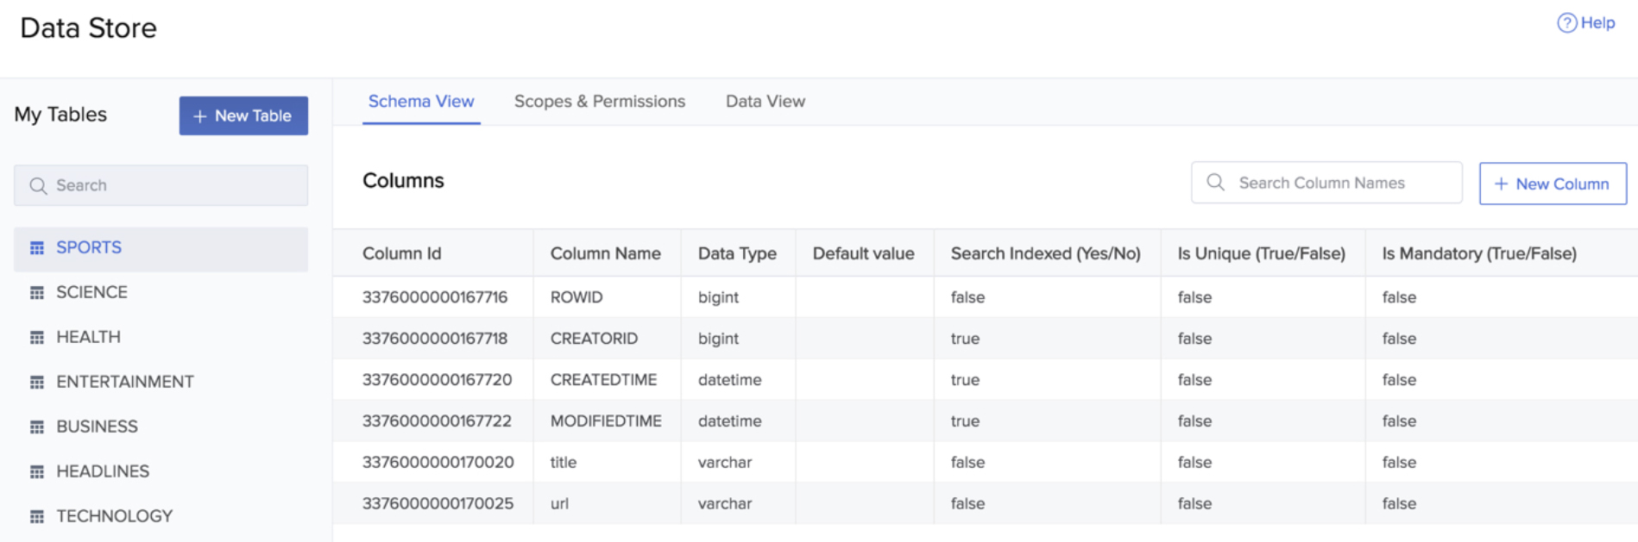Add a column using New Column button
Image resolution: width=1638 pixels, height=542 pixels.
coord(1553,184)
